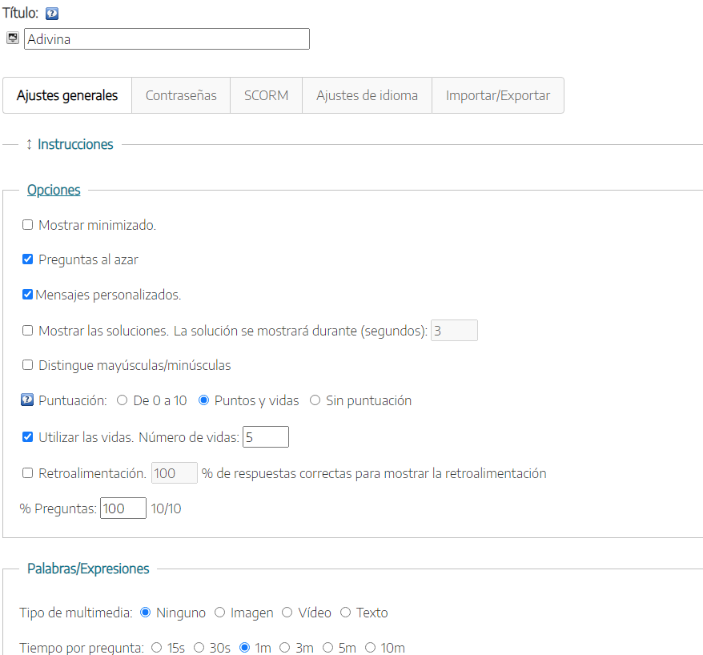Image resolution: width=703 pixels, height=655 pixels.
Task: Click the Tiempo por pregunta label
Action: [x=82, y=648]
